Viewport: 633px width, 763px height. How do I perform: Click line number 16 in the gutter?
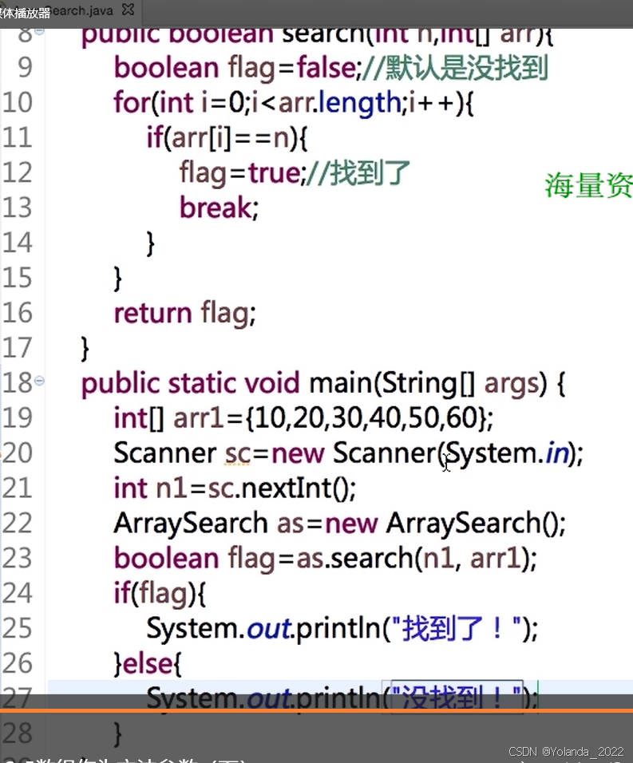pyautogui.click(x=17, y=313)
